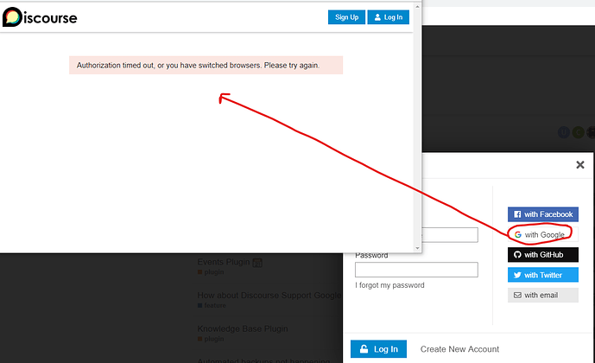Click the unlock icon on Log In button
595x363 pixels.
[364, 348]
